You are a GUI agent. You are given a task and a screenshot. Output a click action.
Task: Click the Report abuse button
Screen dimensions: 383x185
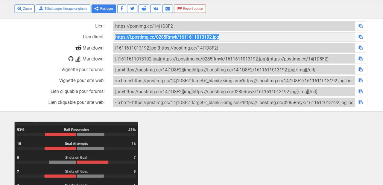190,9
